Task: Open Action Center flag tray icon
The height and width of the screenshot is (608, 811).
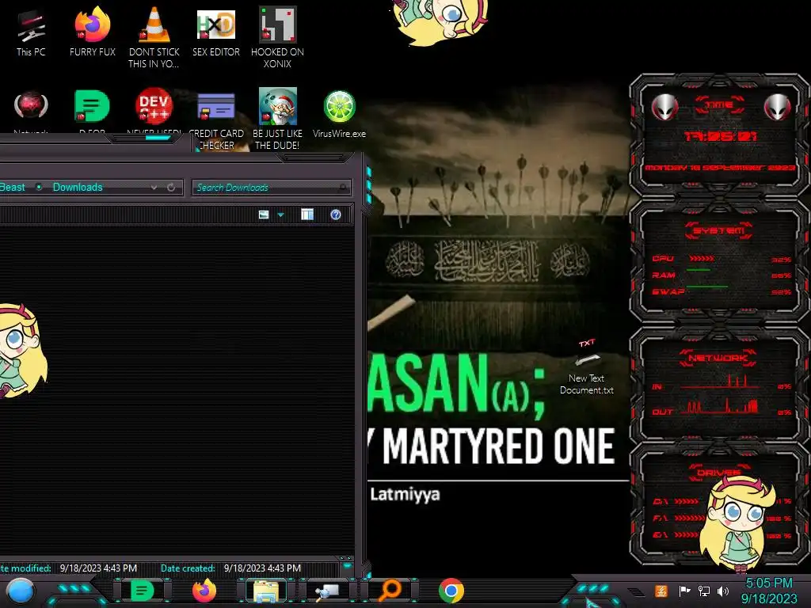Action: coord(684,591)
